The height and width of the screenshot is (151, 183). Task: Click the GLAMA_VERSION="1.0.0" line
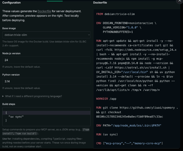122,28
